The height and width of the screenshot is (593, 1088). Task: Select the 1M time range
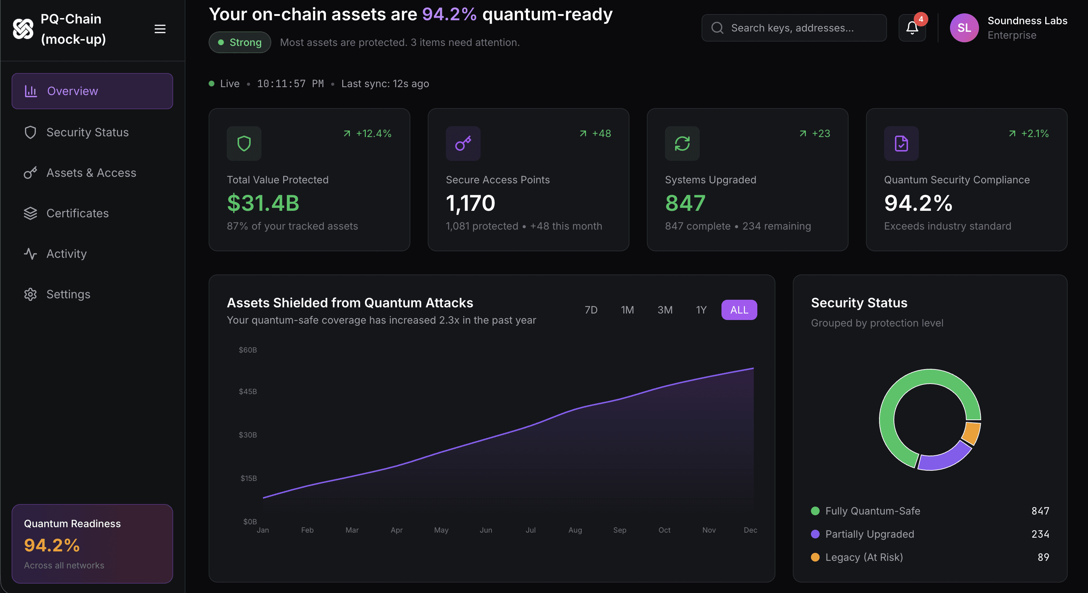pyautogui.click(x=627, y=310)
